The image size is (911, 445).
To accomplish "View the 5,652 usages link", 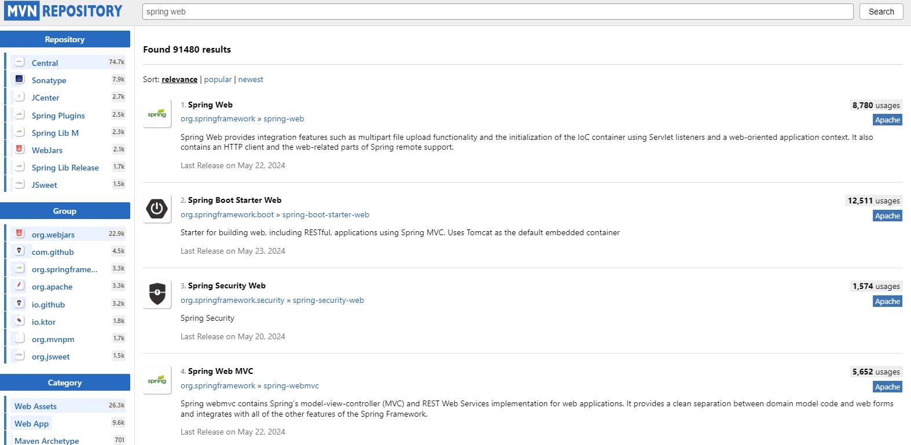I will (x=876, y=372).
